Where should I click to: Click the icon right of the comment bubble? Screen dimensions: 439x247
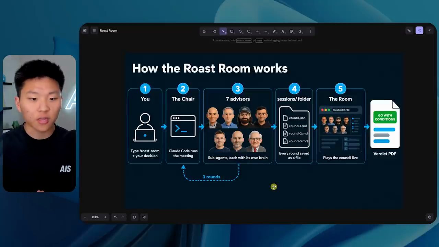coord(144,217)
